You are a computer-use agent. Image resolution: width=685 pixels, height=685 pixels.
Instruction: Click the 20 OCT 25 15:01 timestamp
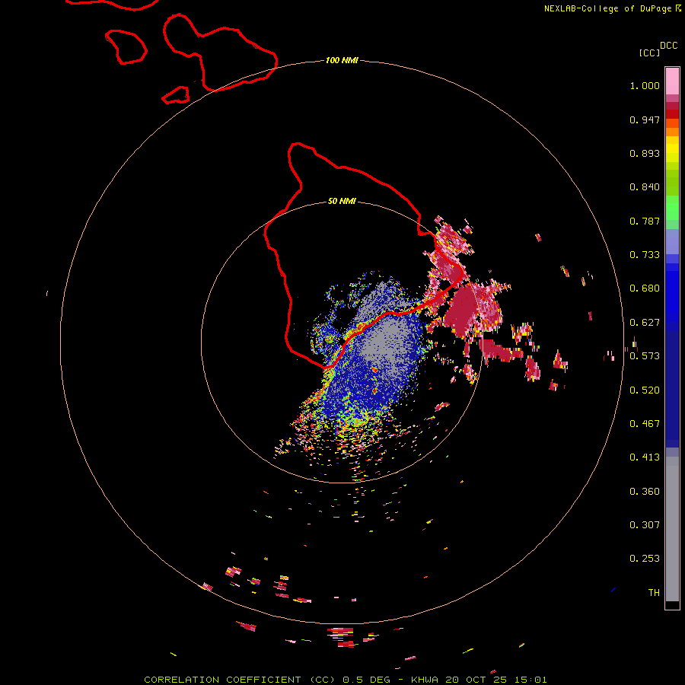[495, 680]
